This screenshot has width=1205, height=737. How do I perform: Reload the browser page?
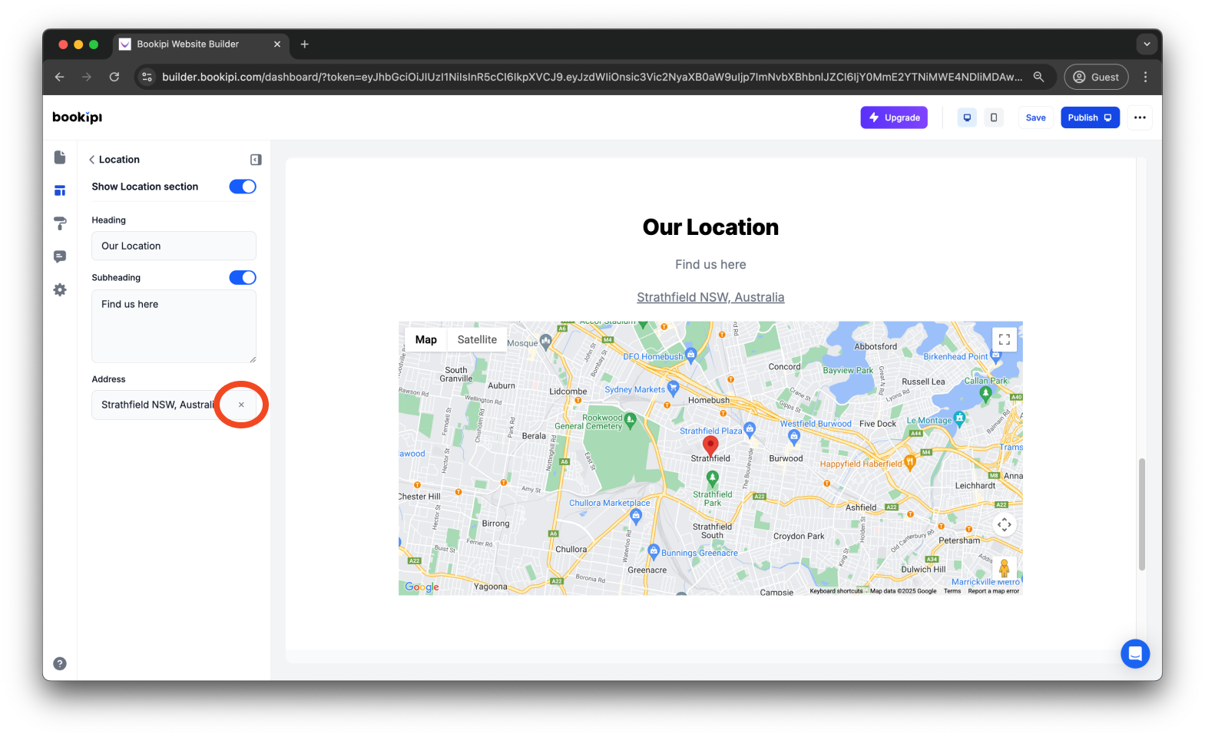tap(114, 77)
